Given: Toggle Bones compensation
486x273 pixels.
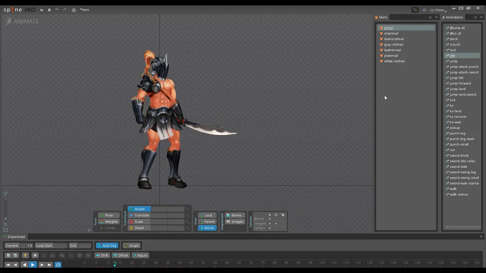Looking at the screenshot, I should (x=235, y=215).
